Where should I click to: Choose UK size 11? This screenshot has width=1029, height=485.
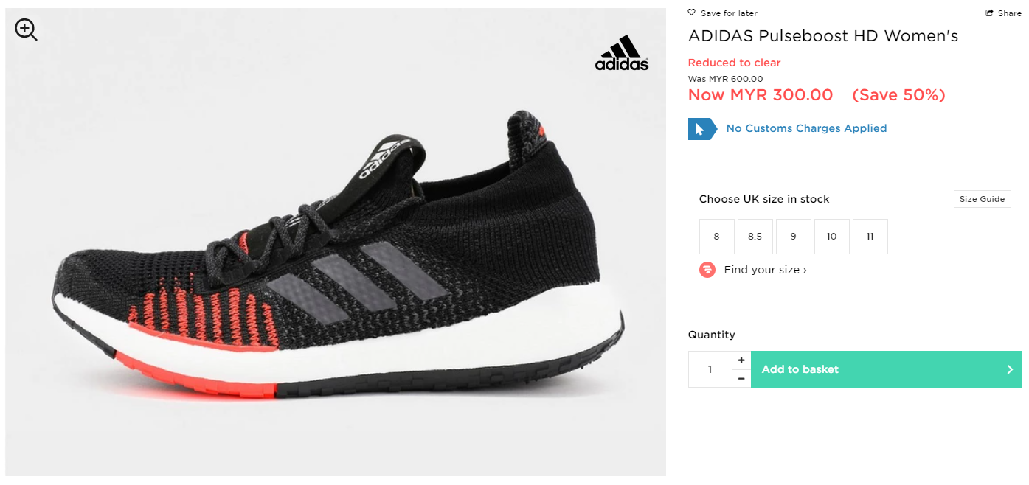(870, 237)
